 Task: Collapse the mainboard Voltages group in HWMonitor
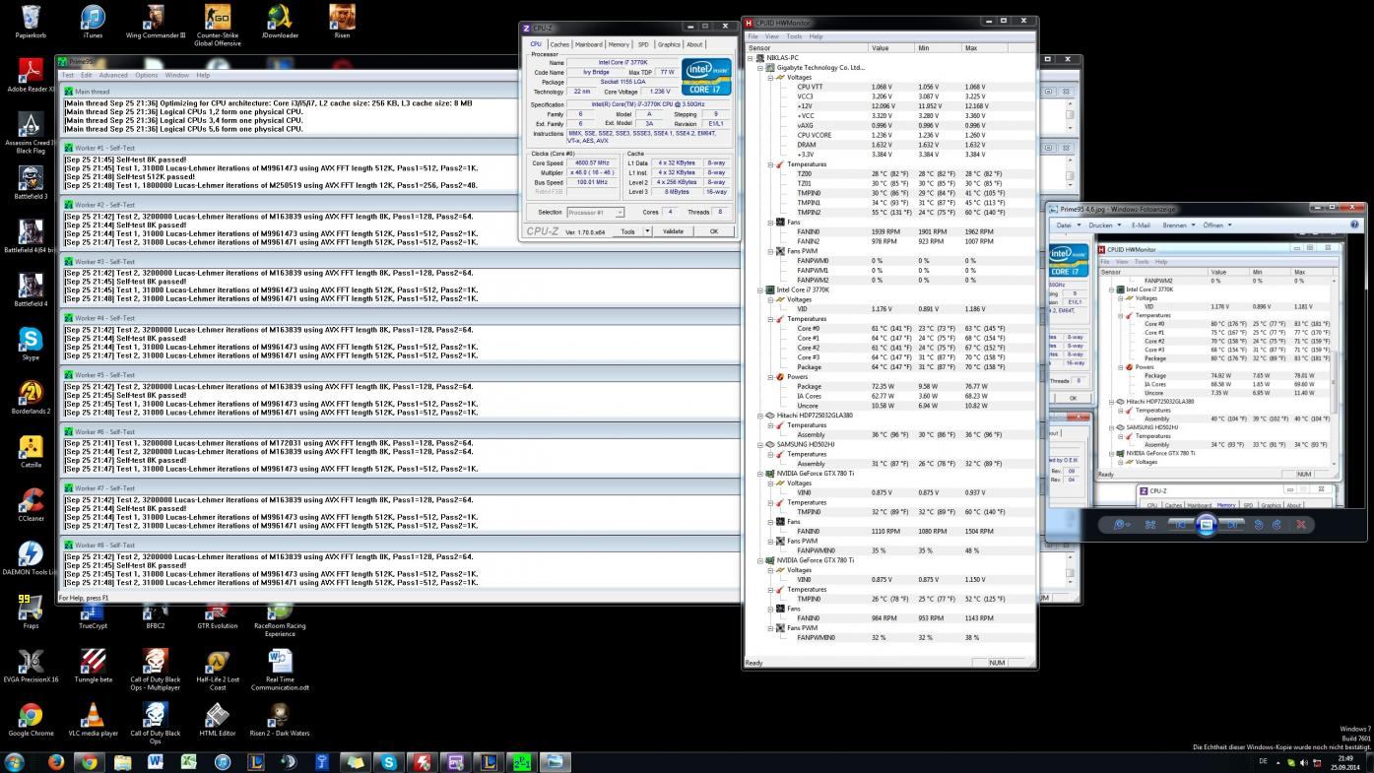pos(771,77)
